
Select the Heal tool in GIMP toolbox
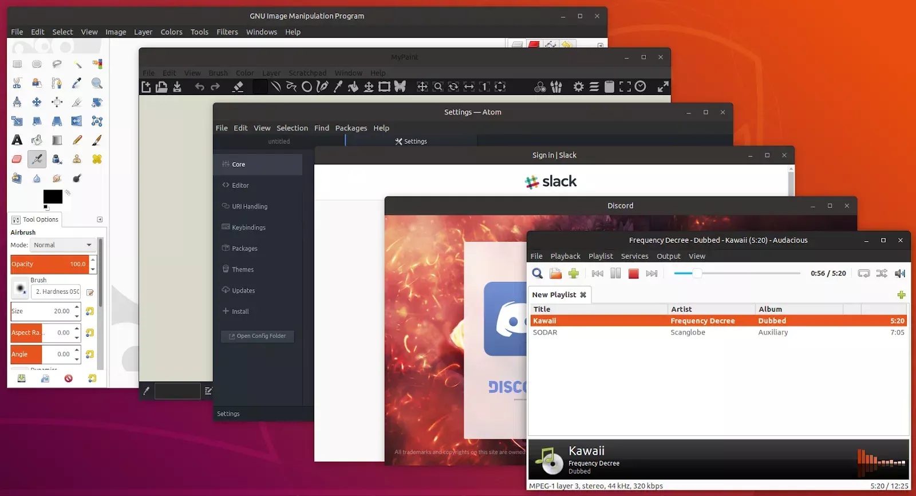click(x=97, y=159)
